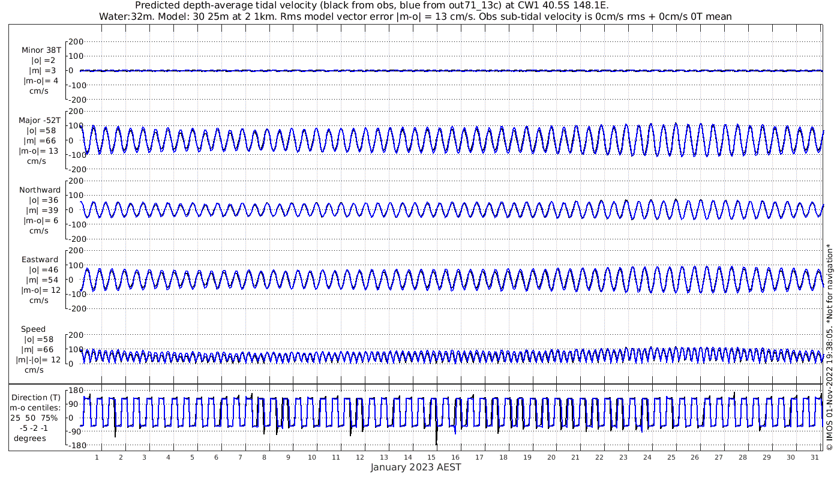Click the 'January 2023 AEST' axis title
The image size is (840, 480).
tap(416, 467)
